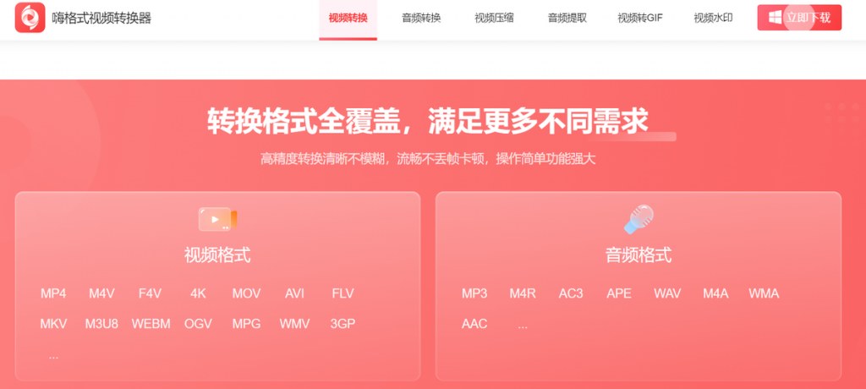Click the APE audio format
This screenshot has height=389, width=866.
(618, 293)
